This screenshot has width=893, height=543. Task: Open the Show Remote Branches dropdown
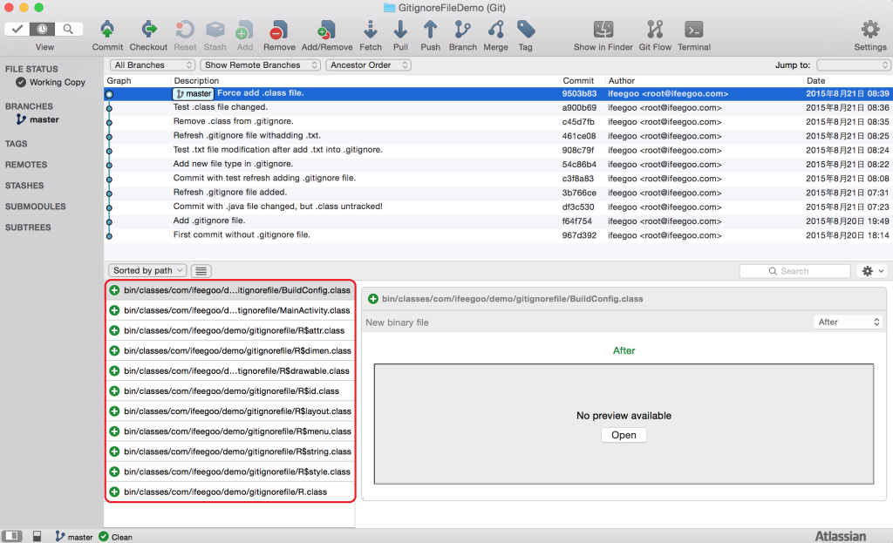(x=260, y=64)
